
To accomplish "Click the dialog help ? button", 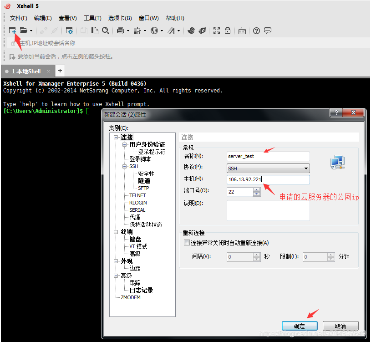I will click(x=336, y=112).
